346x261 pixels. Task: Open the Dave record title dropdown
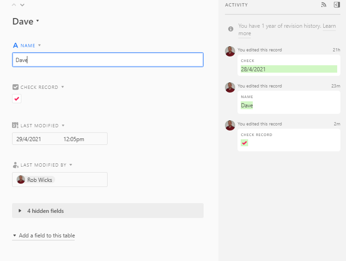38,21
